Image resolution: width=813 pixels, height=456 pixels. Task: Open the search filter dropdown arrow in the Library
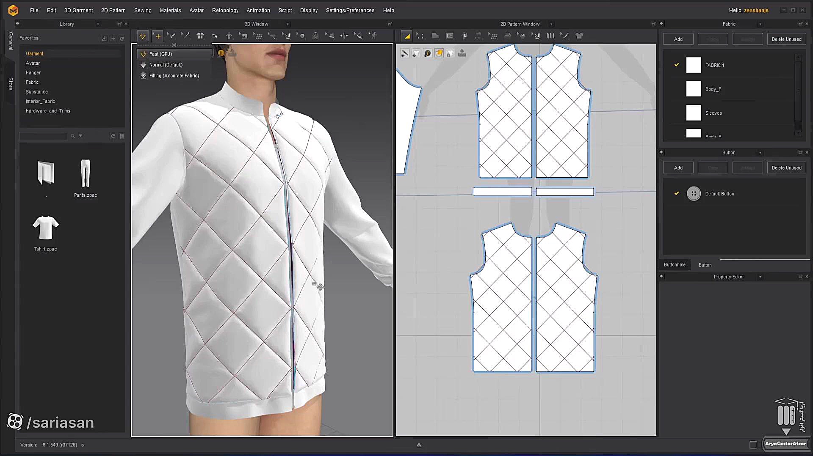tap(80, 136)
